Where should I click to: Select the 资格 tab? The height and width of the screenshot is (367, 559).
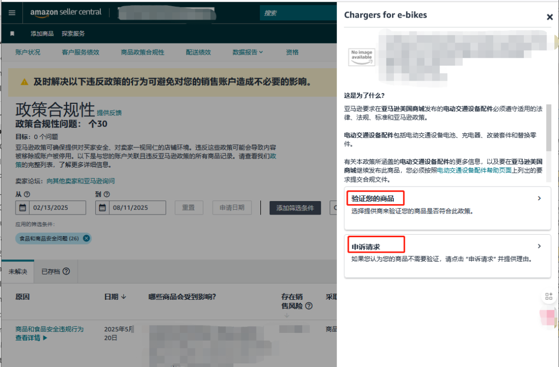[292, 52]
